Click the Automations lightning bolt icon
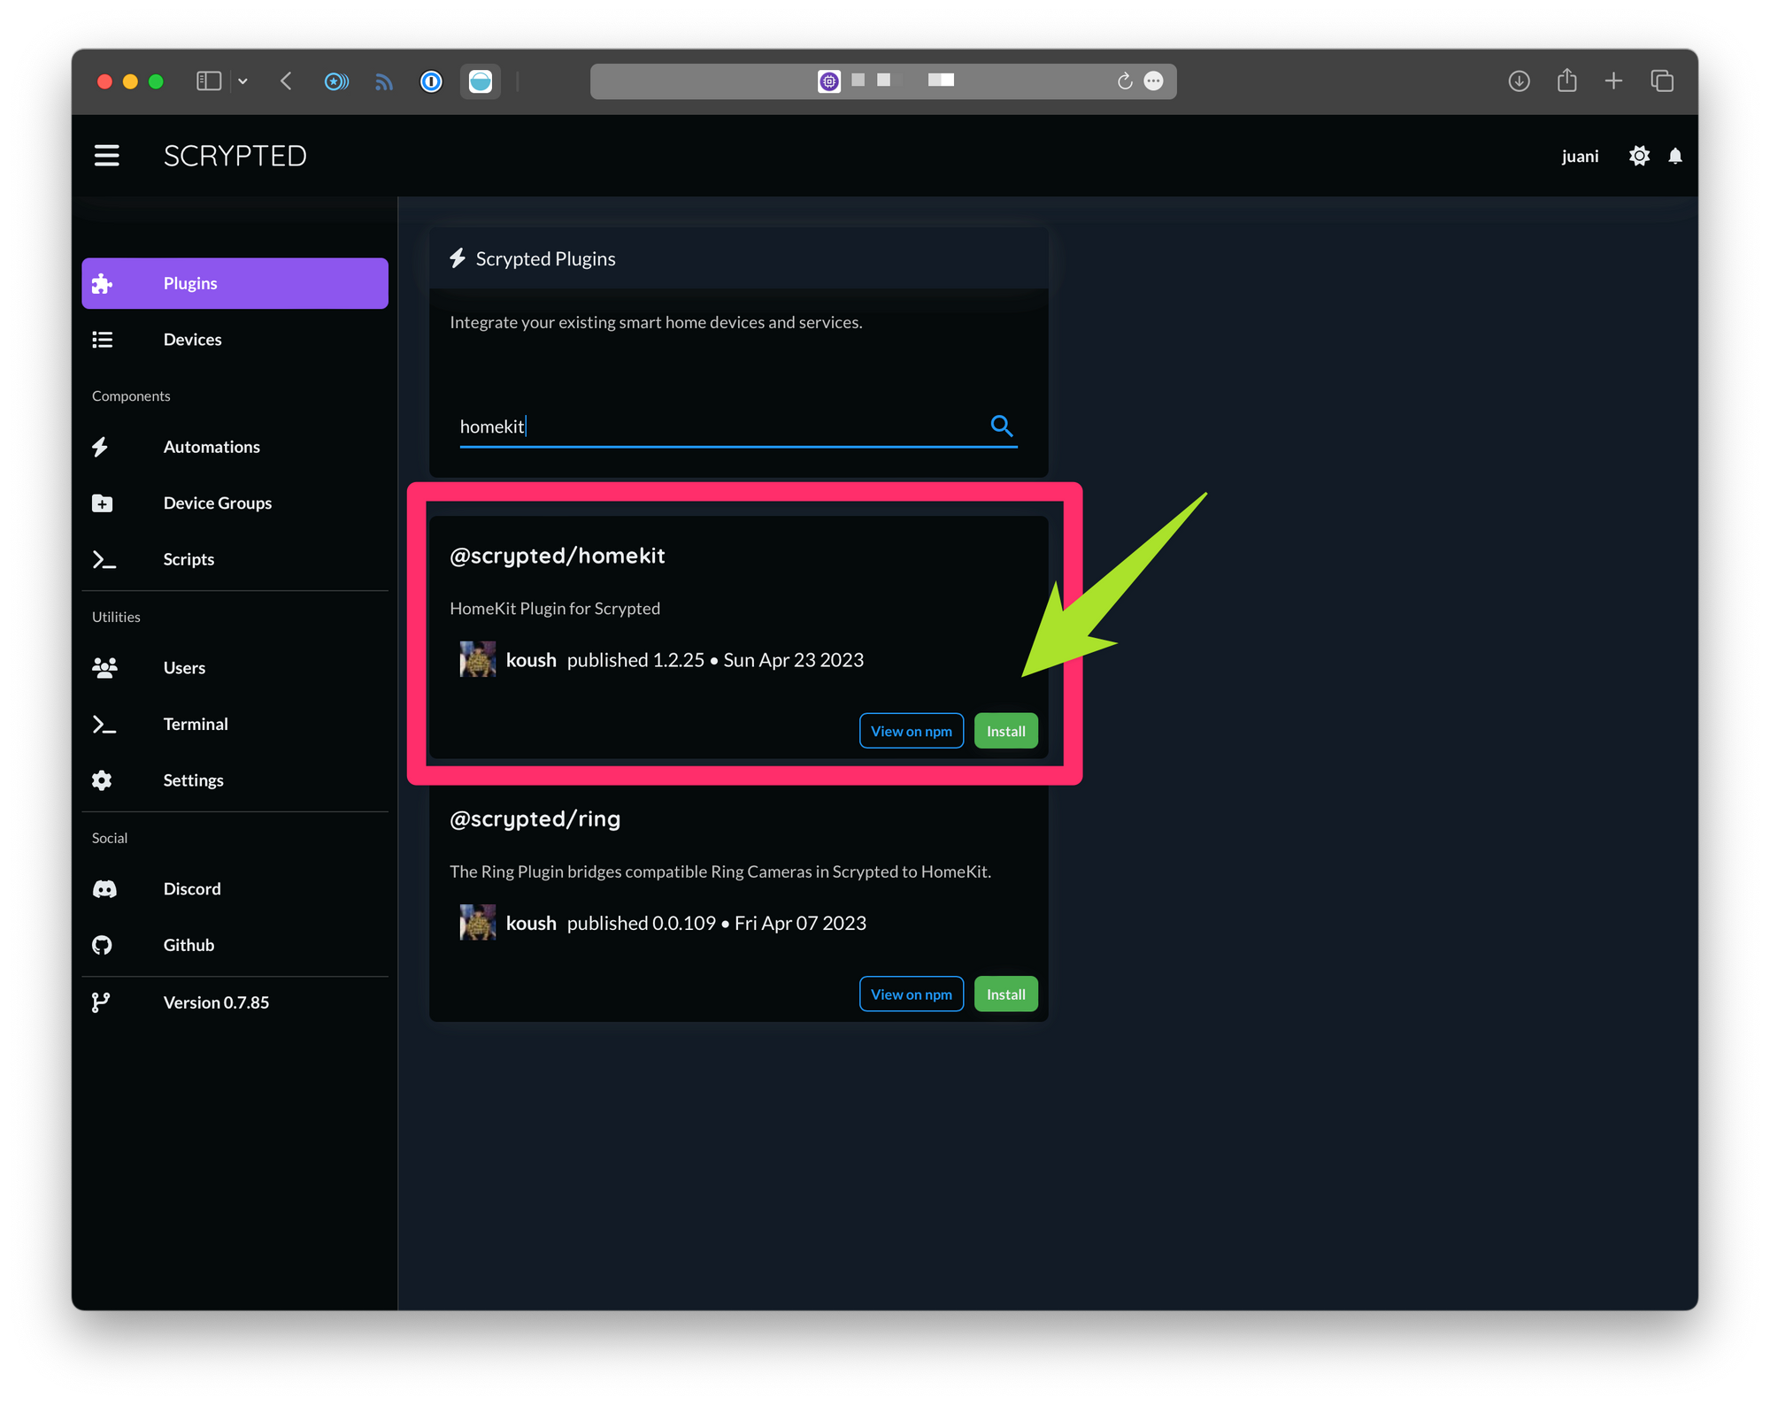 coord(101,447)
